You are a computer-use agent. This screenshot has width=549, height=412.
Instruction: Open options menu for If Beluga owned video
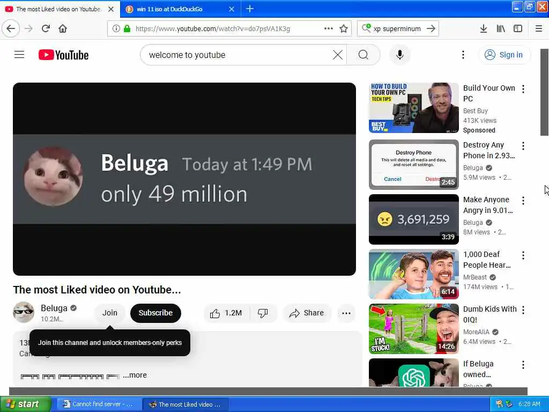click(523, 365)
